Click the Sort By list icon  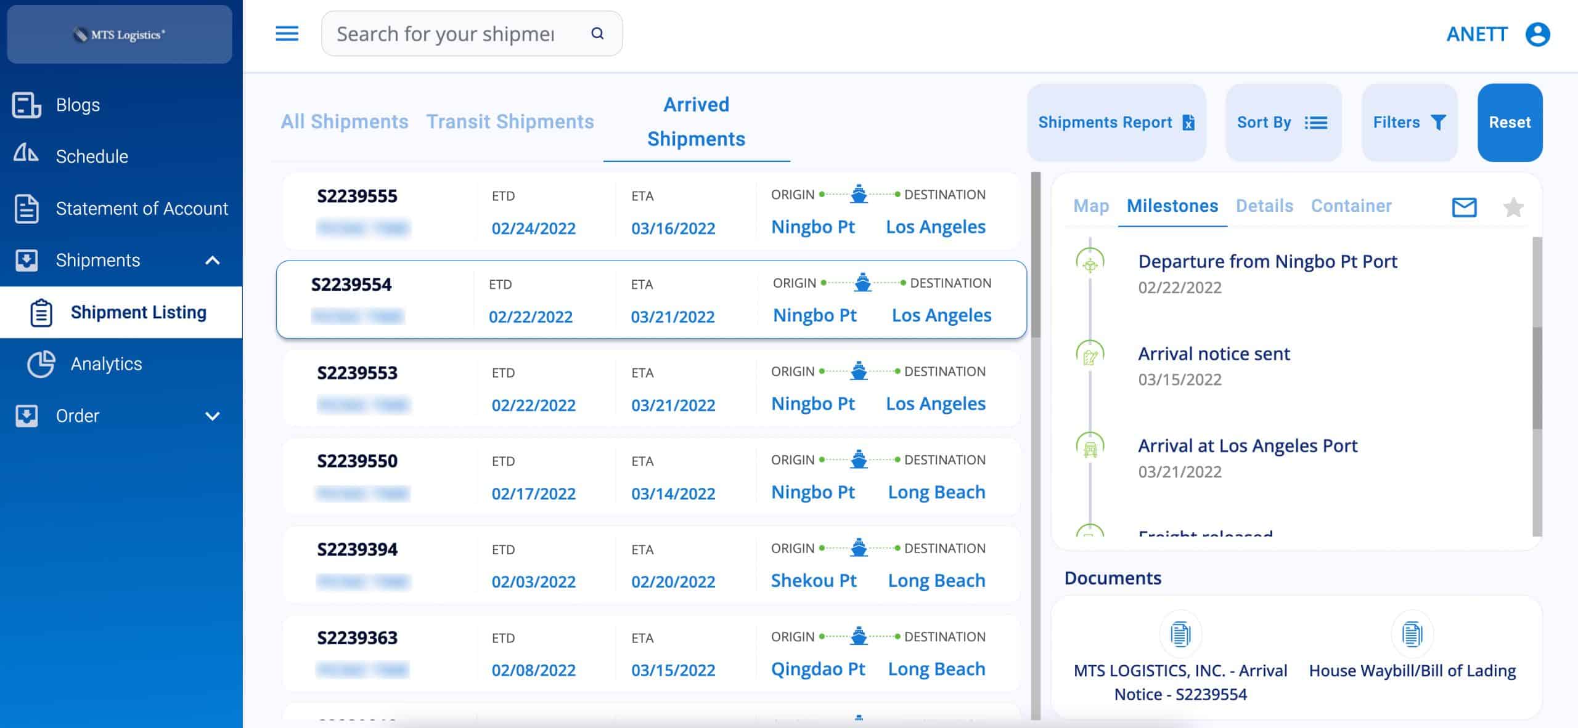(x=1316, y=123)
